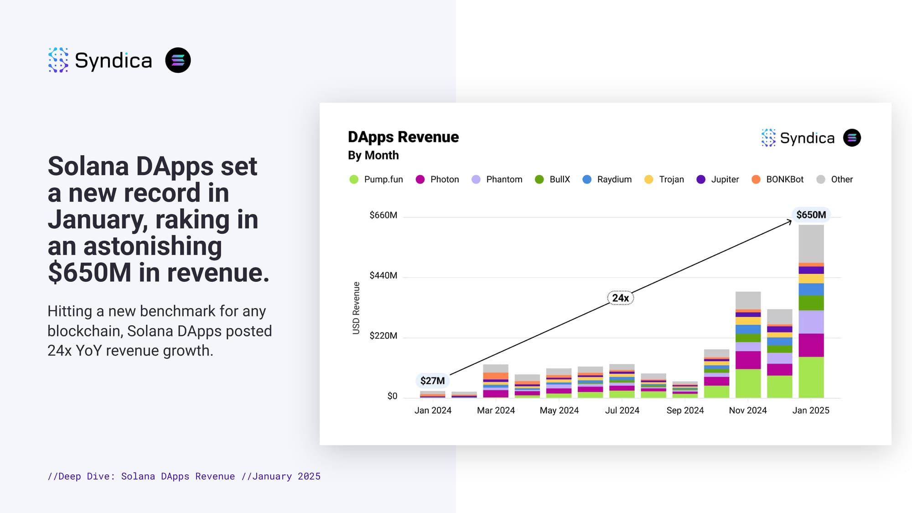Click the BONKBot orange legend dot
Screen dimensions: 912x513
(756, 180)
